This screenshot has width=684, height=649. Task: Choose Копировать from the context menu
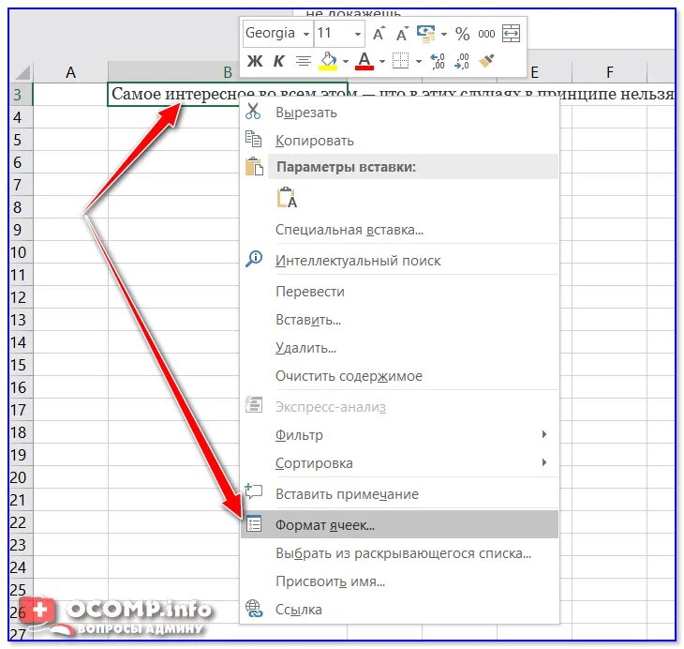click(399, 140)
